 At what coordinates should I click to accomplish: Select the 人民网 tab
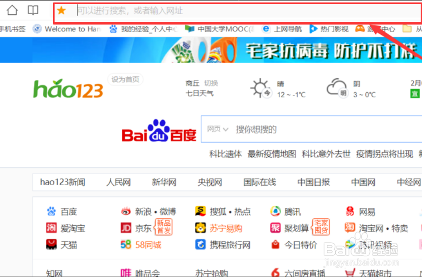(x=118, y=182)
